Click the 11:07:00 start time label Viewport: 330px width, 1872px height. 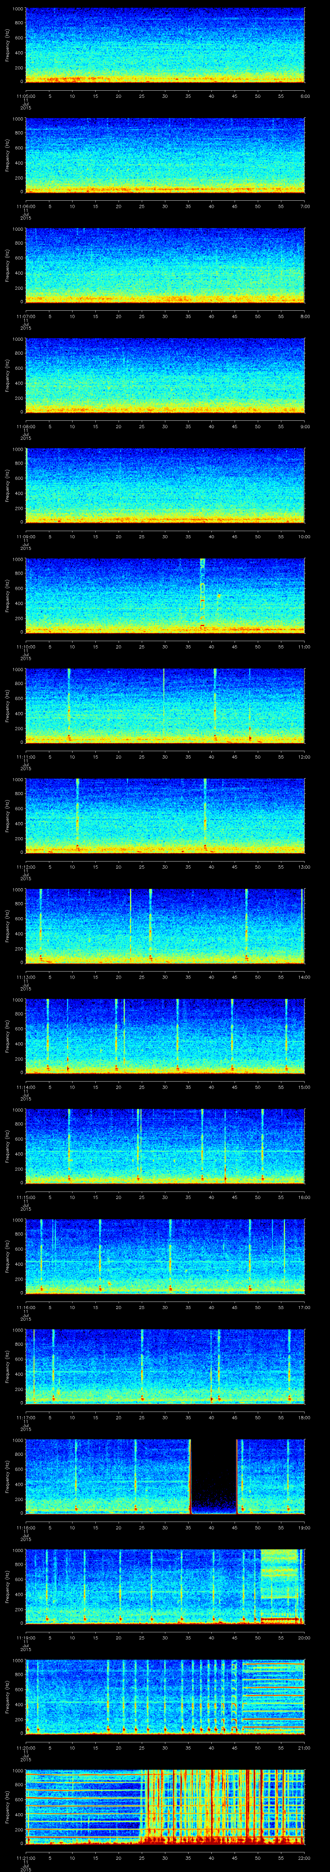point(25,316)
